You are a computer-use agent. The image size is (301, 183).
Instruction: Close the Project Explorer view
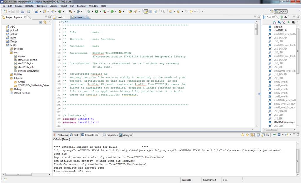(25, 17)
